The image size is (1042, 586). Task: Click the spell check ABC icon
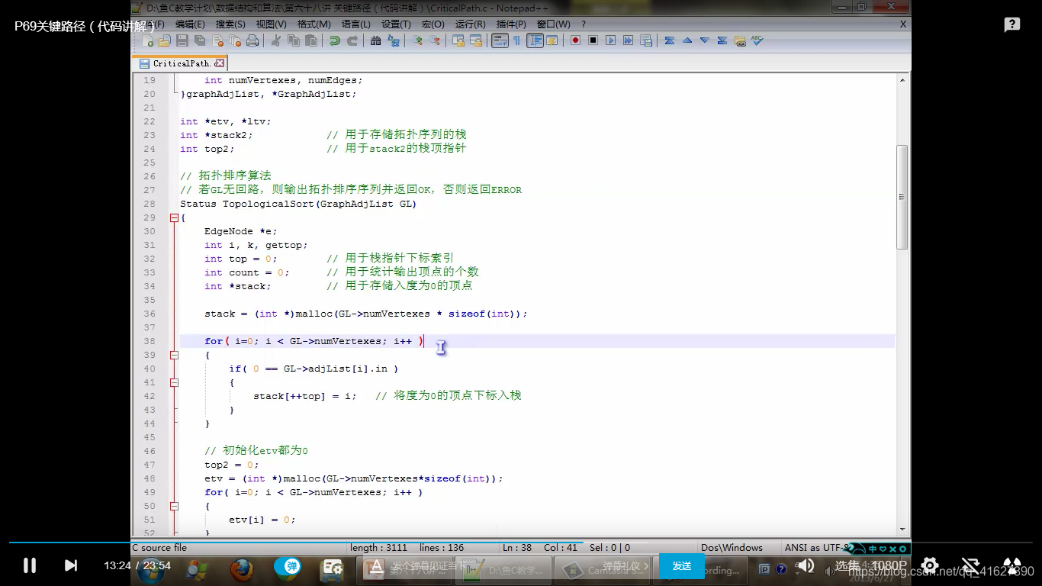757,40
